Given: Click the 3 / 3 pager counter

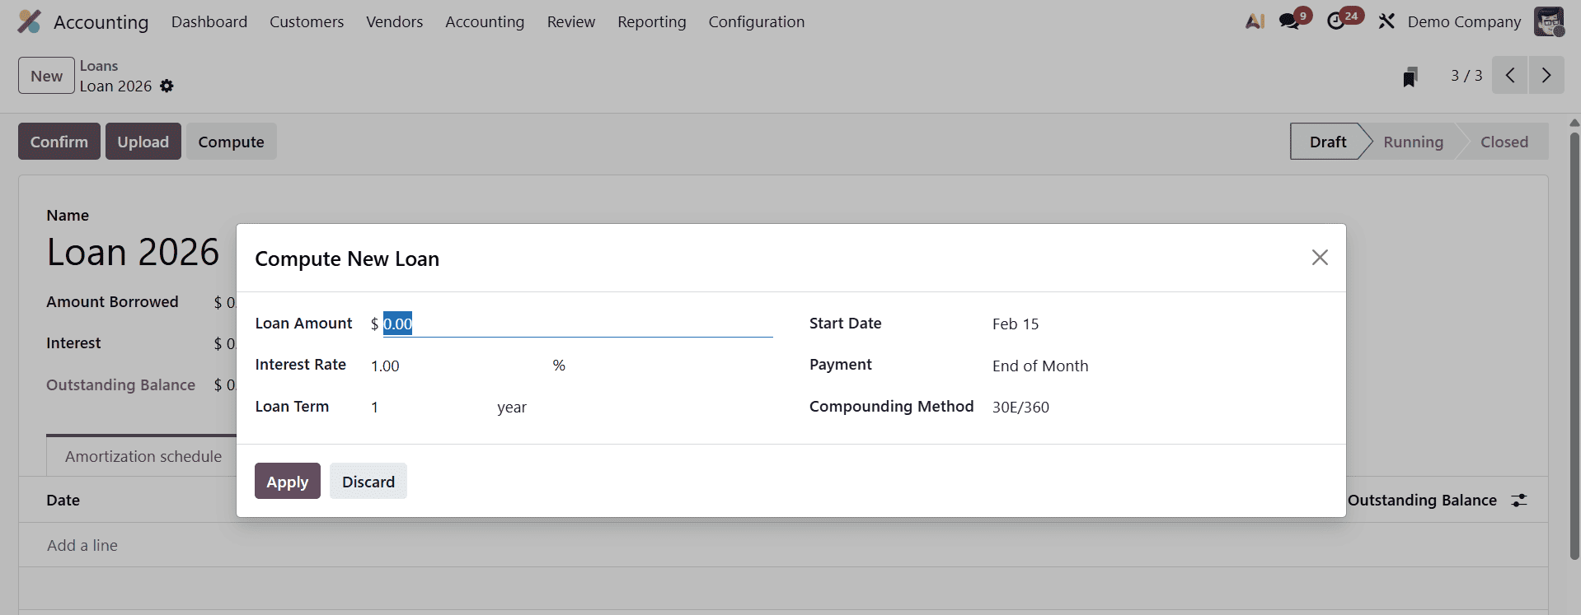Looking at the screenshot, I should coord(1466,76).
